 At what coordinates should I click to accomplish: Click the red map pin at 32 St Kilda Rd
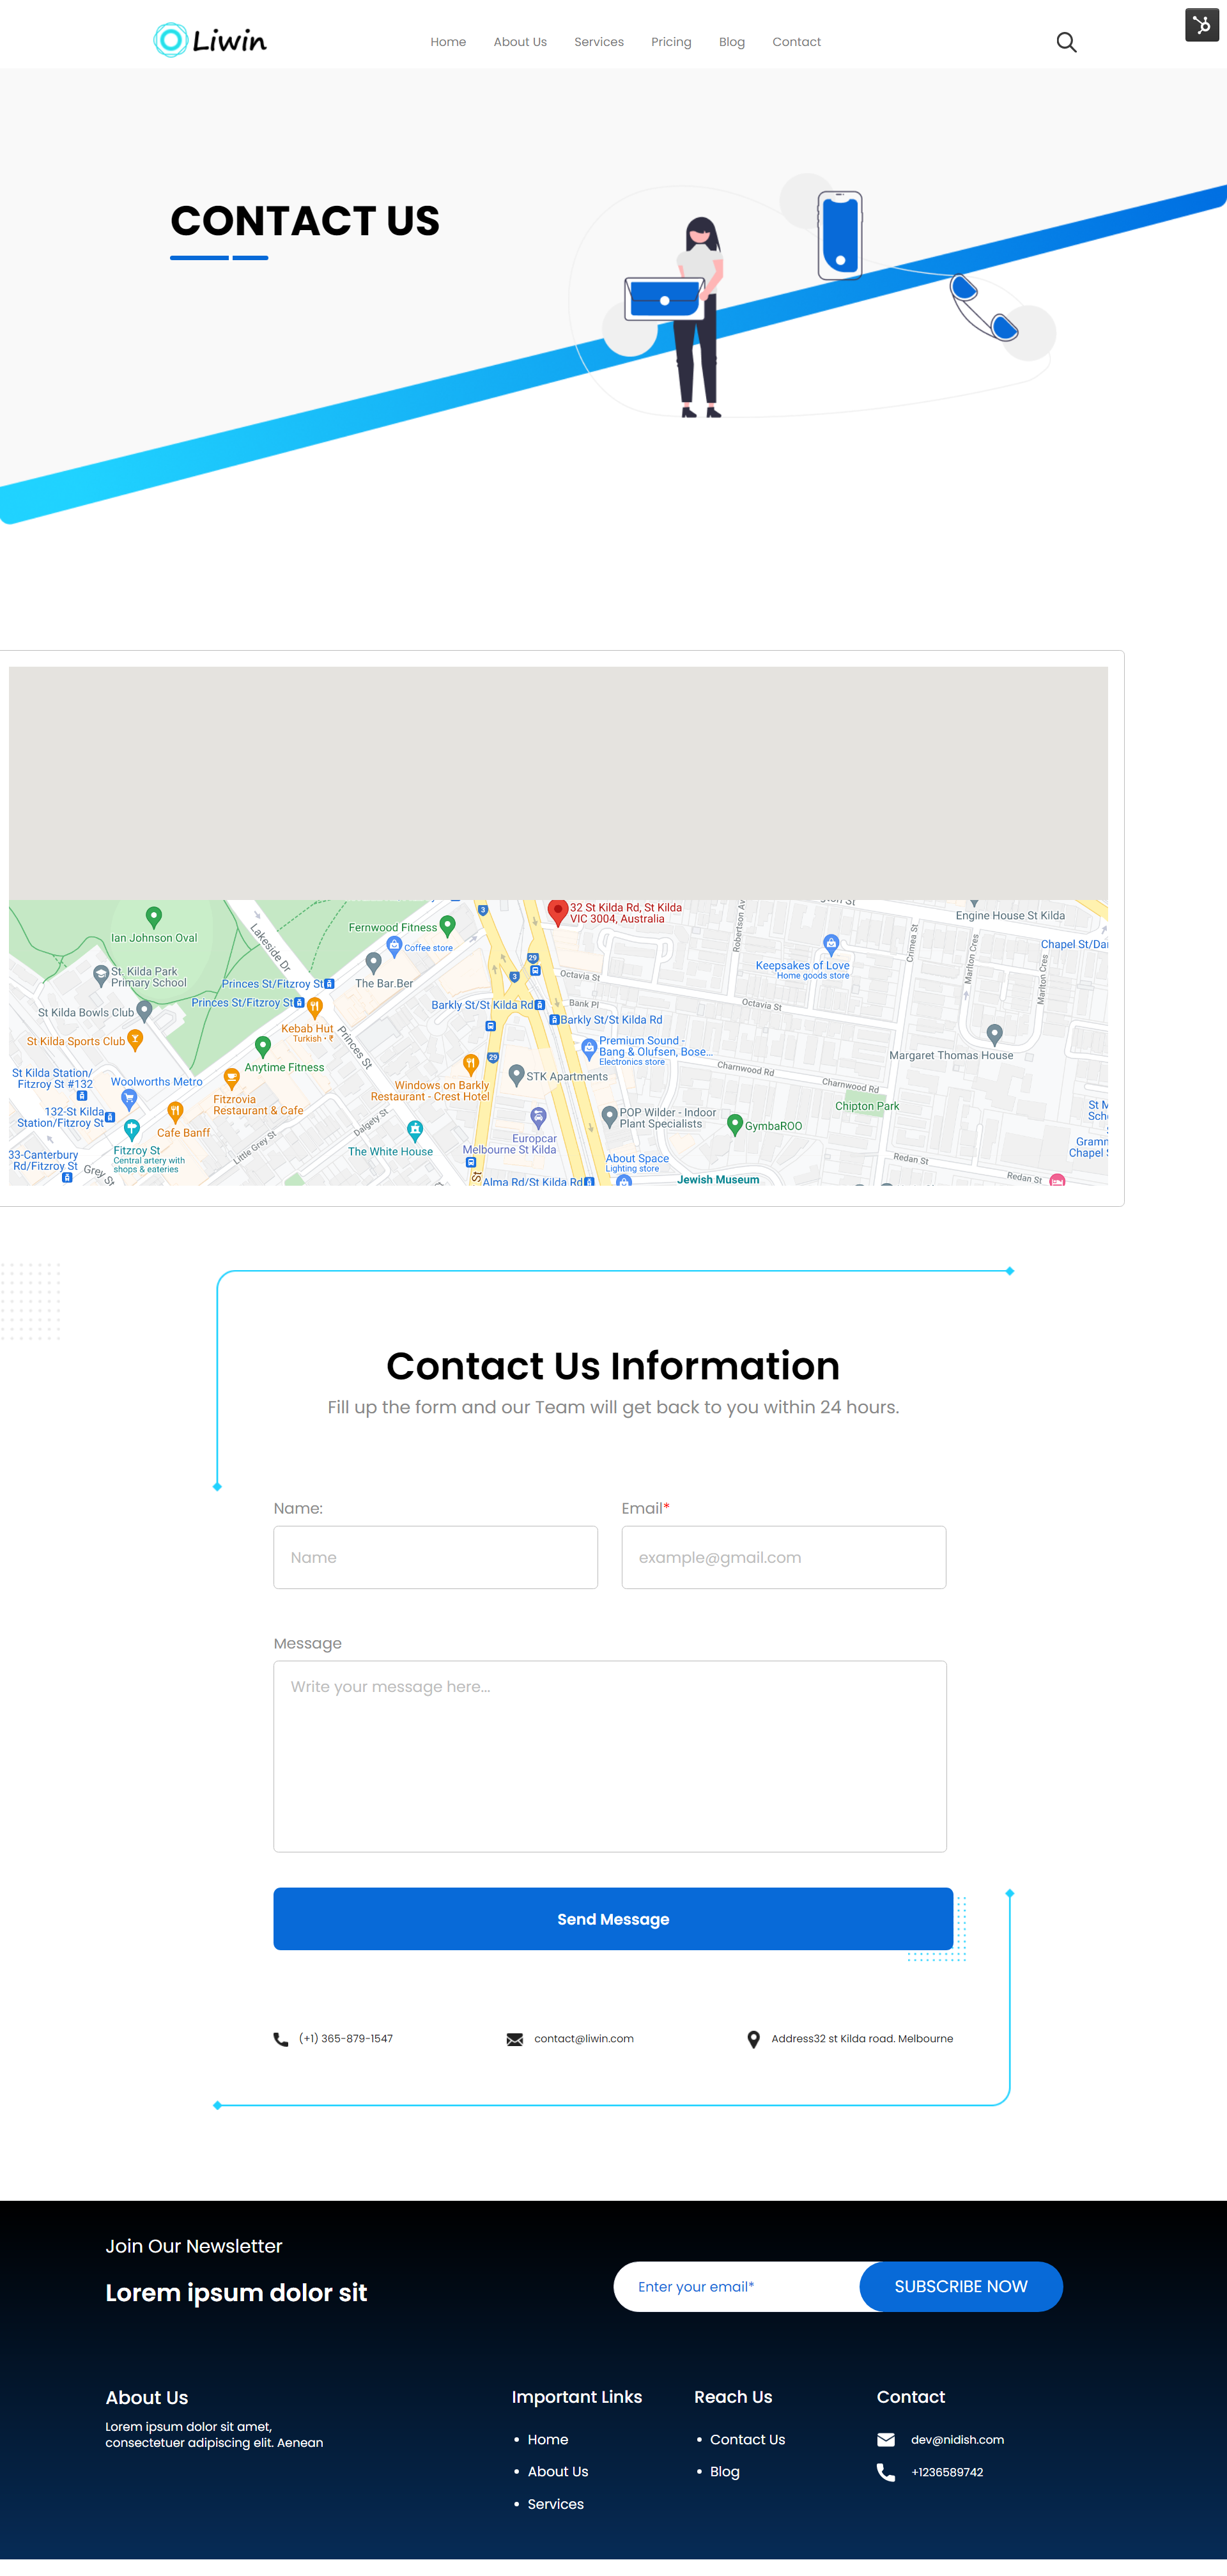click(x=558, y=911)
